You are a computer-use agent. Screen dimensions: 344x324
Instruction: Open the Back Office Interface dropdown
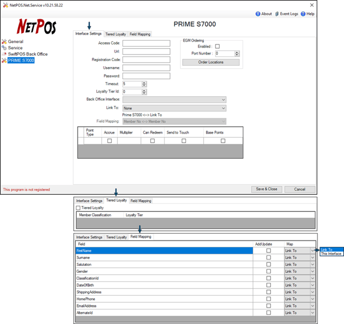174,100
